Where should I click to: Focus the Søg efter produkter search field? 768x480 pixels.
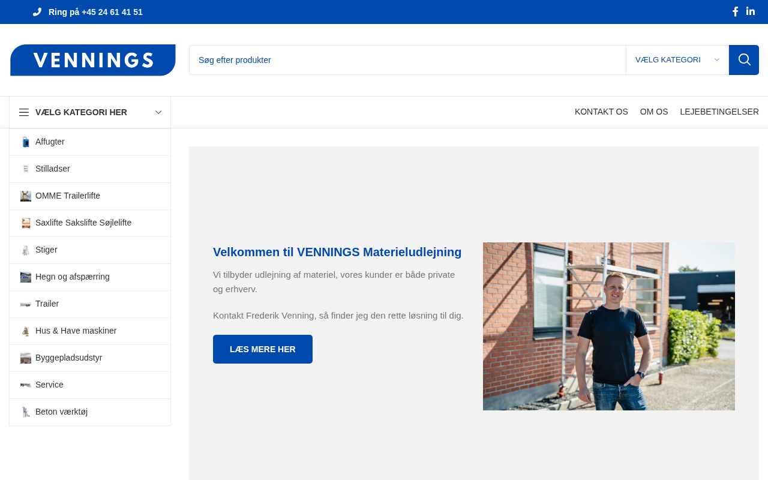[x=407, y=60]
